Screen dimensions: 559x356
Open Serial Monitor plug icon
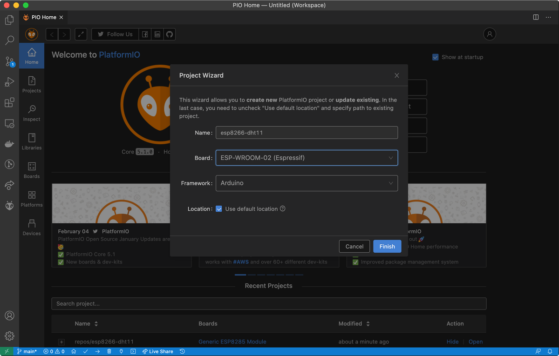tap(121, 351)
